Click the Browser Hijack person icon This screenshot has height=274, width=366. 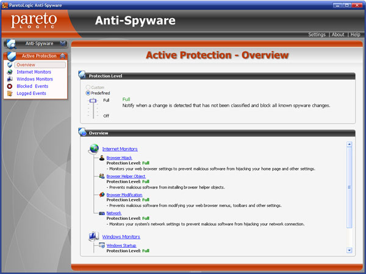click(x=101, y=158)
